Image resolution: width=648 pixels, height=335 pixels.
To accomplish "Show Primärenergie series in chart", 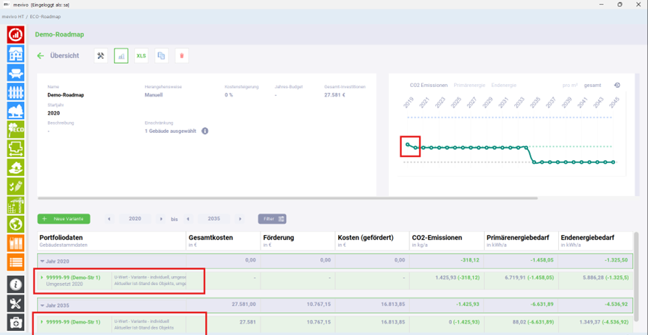I will click(x=469, y=85).
